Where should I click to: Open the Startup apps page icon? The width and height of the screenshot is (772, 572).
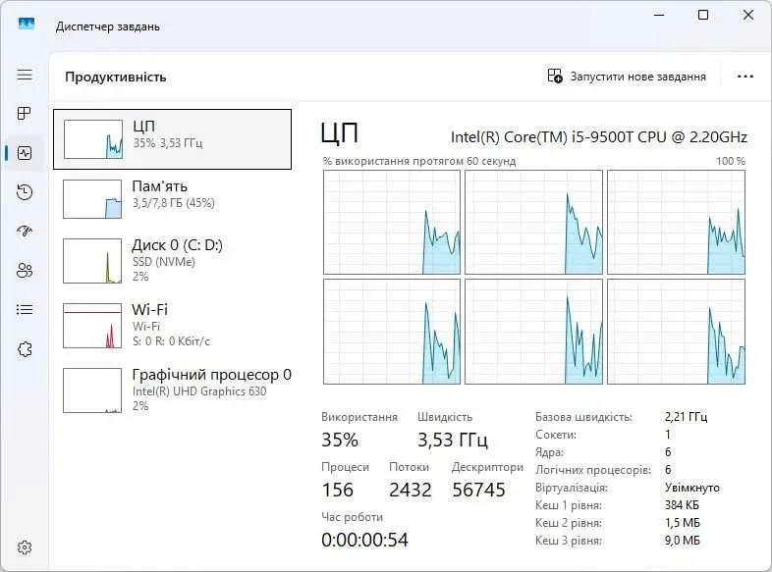pos(25,231)
